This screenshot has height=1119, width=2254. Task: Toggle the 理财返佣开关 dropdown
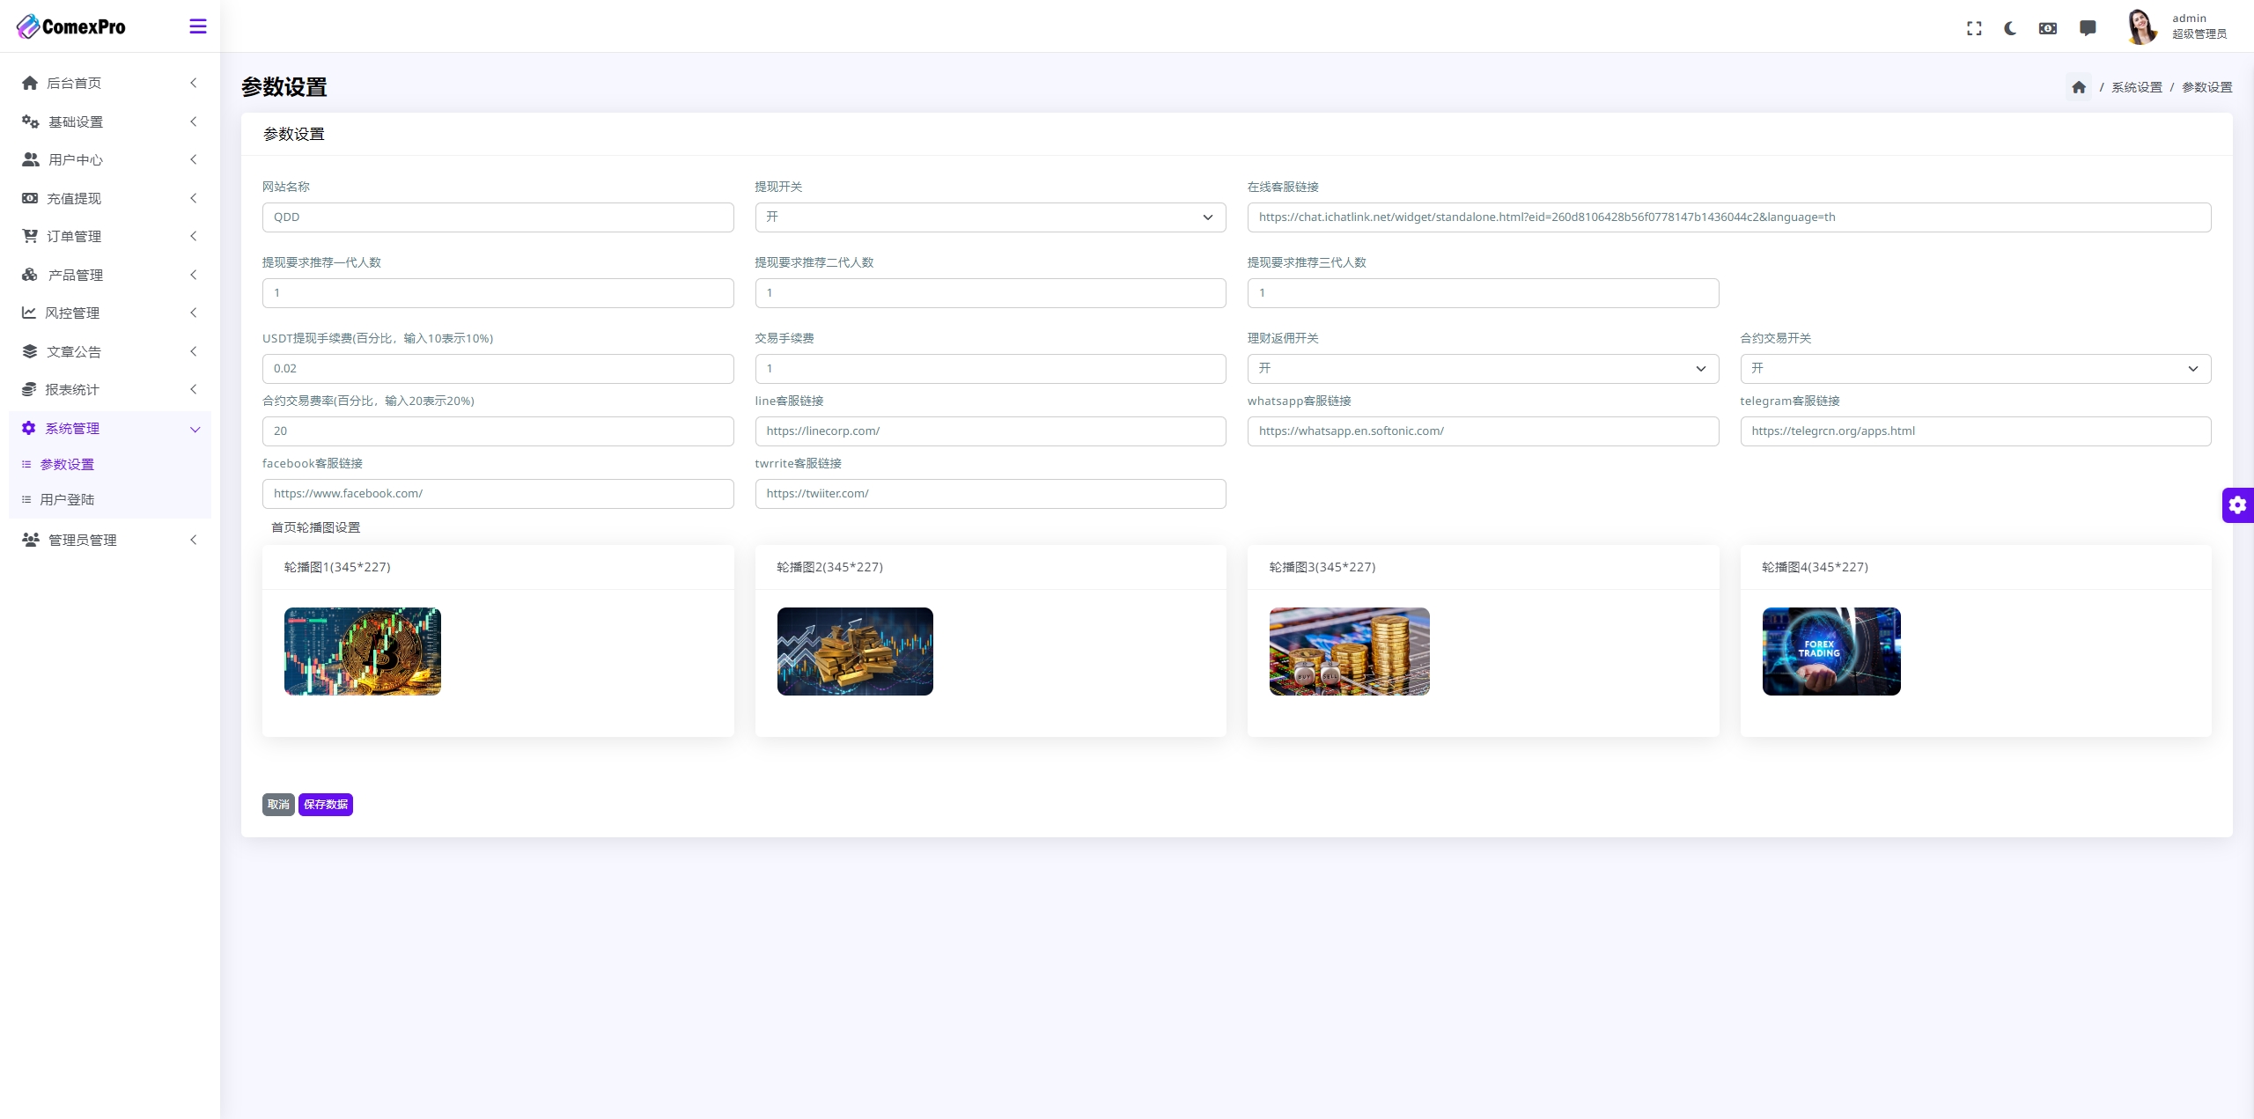1482,368
